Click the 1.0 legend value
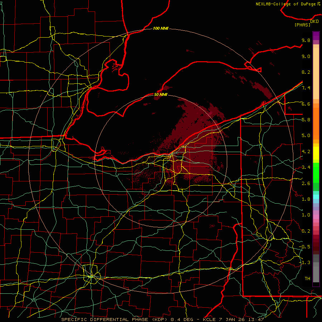322x322 pixels. [306, 215]
